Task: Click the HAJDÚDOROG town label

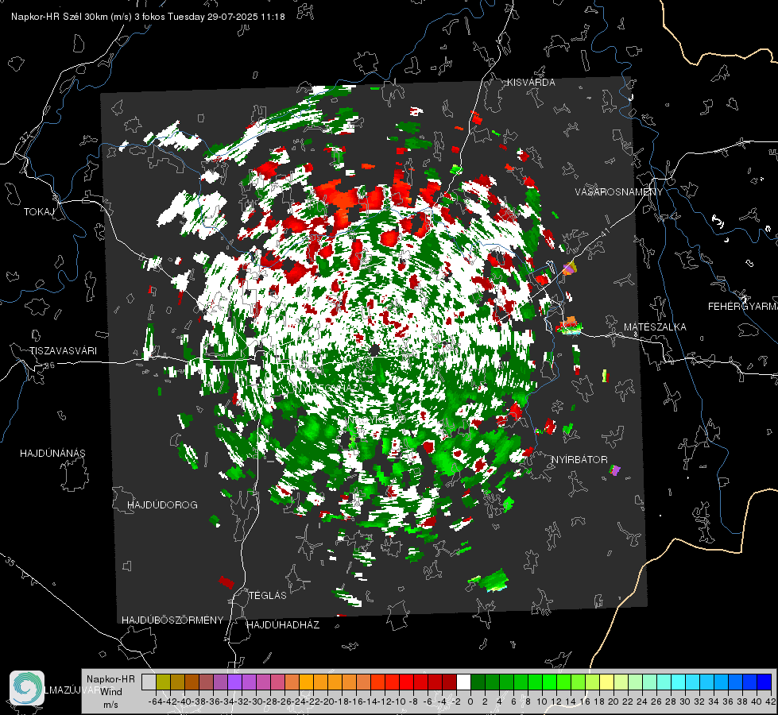Action: tap(162, 505)
